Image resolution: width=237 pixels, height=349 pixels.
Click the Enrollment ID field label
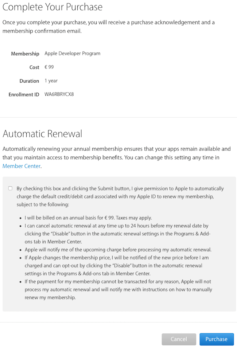pyautogui.click(x=24, y=95)
